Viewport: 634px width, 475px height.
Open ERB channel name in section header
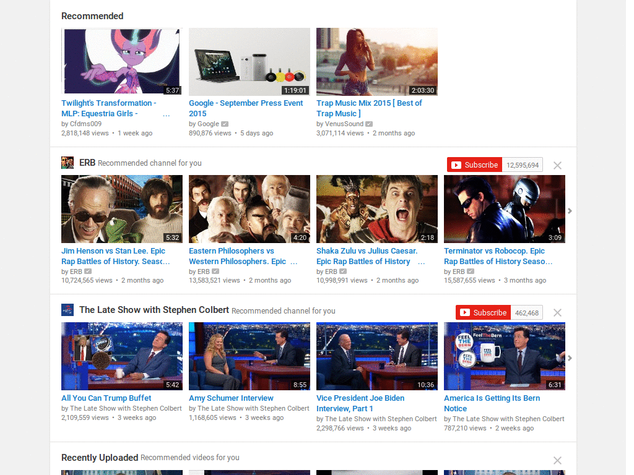(87, 163)
